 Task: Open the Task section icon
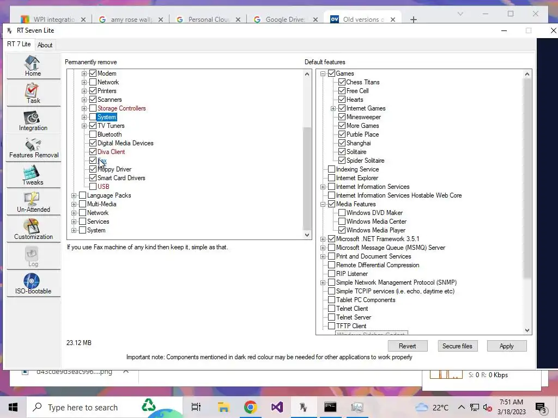(x=33, y=94)
